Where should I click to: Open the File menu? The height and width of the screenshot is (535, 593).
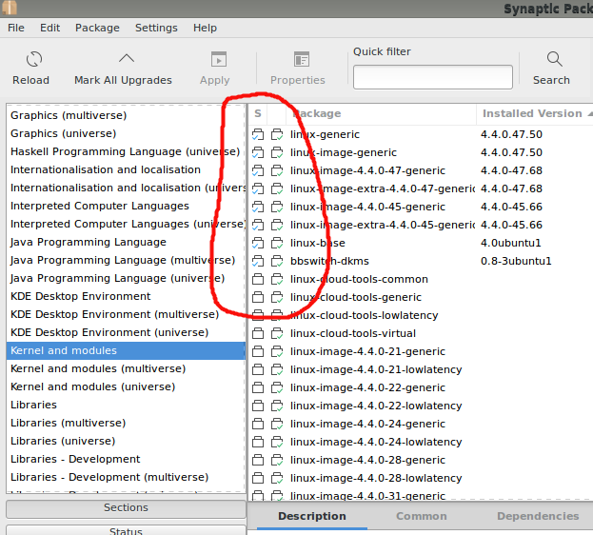[16, 28]
